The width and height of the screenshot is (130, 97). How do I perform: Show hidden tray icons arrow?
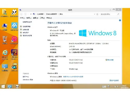pyautogui.click(x=112, y=87)
